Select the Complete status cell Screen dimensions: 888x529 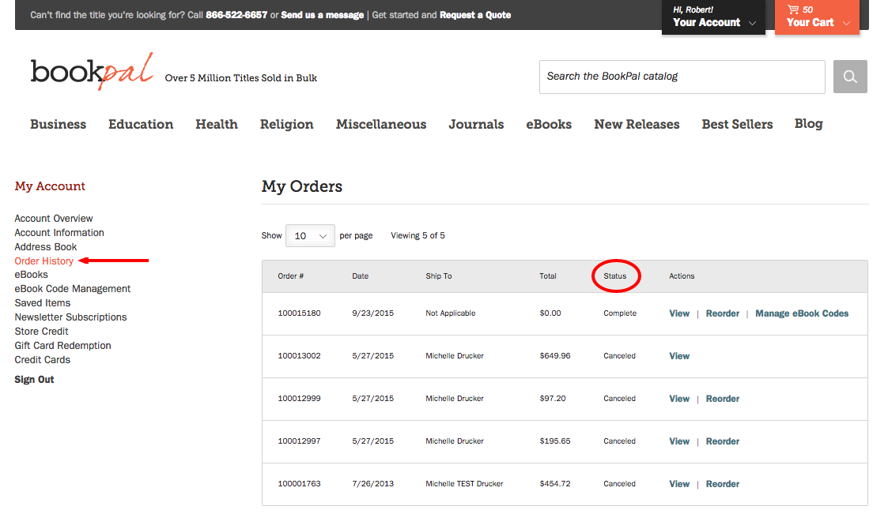pos(620,313)
